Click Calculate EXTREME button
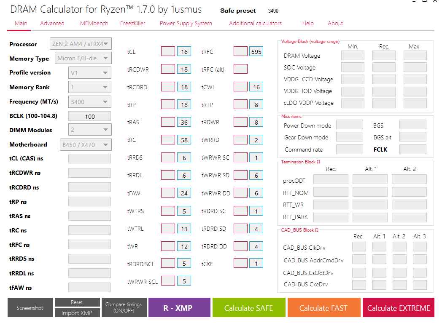Viewport: 442px width, 323px height. click(398, 307)
